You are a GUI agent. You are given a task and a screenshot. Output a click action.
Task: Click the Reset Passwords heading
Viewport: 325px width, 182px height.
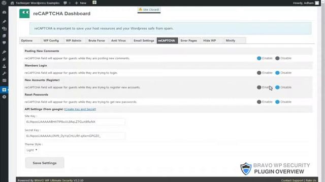(x=37, y=95)
